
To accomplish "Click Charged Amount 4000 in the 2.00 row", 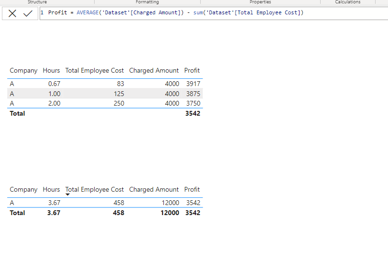I will (172, 103).
